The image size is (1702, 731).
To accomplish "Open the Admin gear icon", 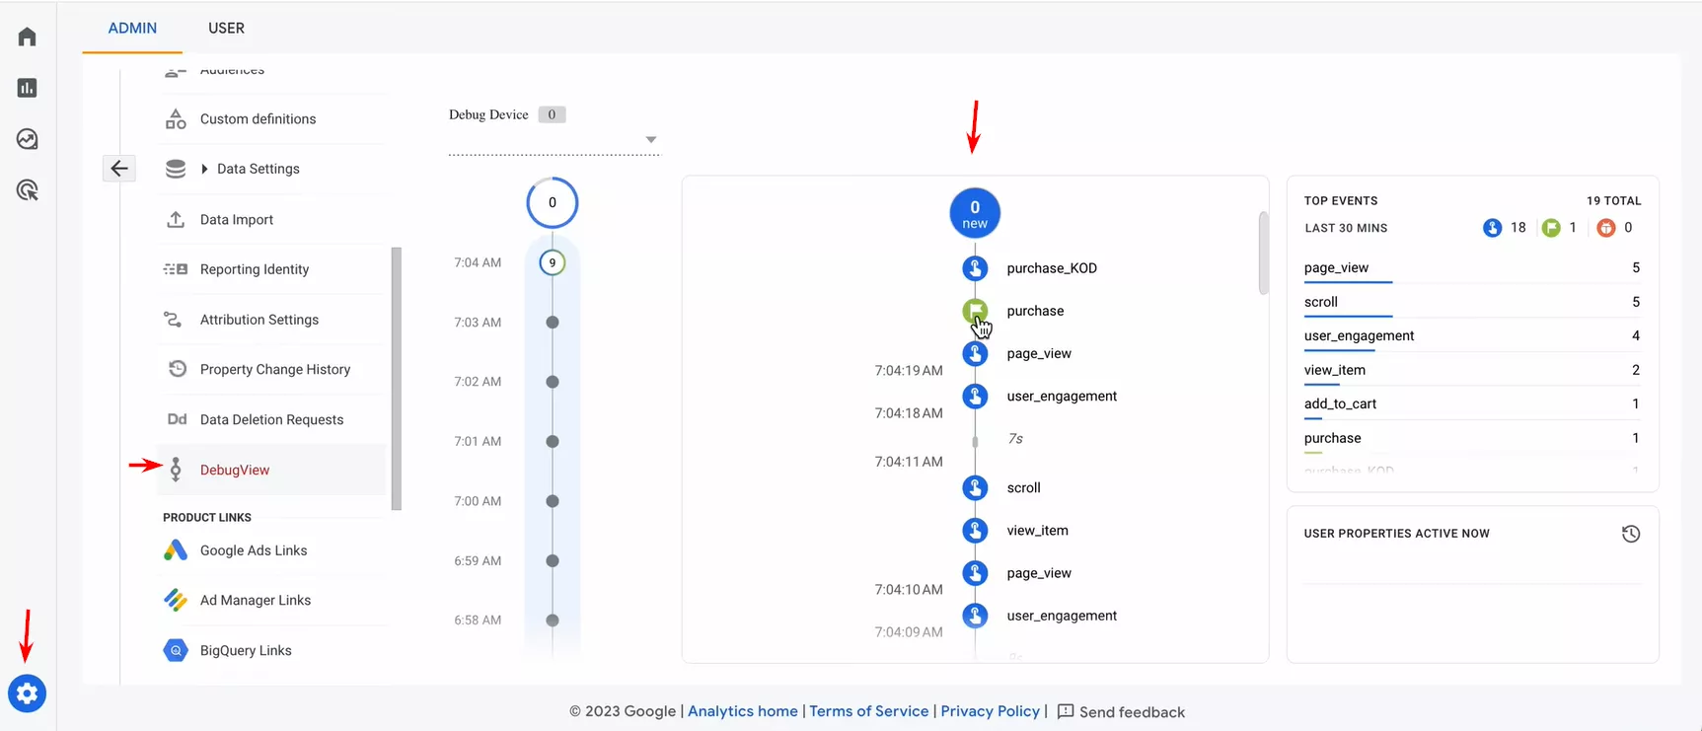I will tap(27, 694).
